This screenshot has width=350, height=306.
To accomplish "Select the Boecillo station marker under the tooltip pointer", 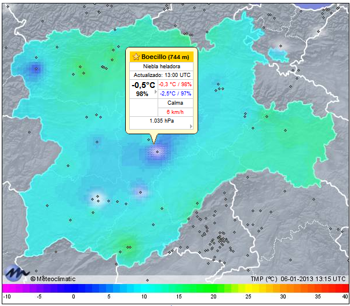I will (158, 152).
